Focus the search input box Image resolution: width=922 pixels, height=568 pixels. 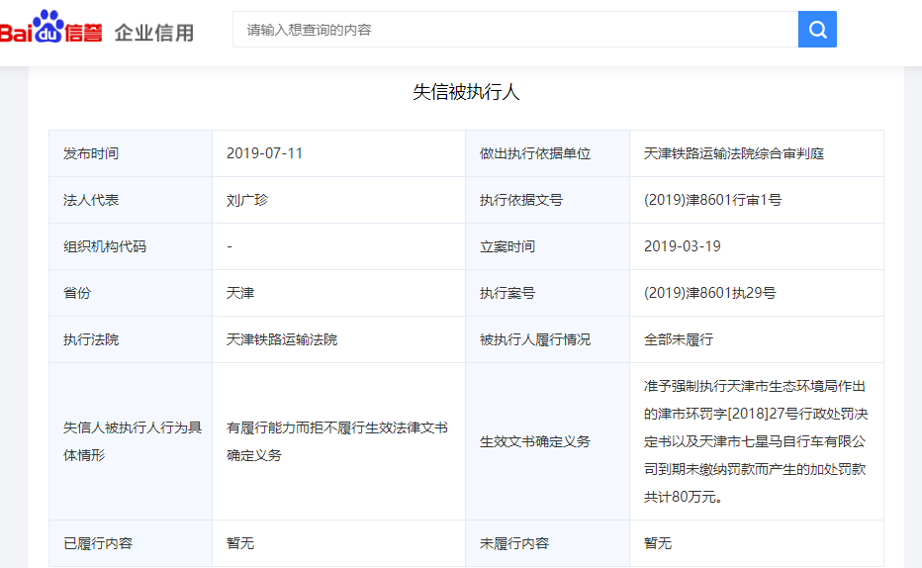click(514, 30)
